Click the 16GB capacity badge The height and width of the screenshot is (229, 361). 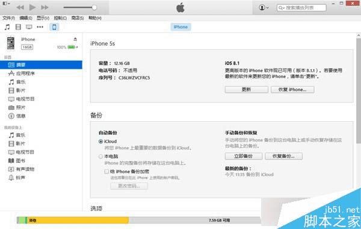(x=27, y=47)
